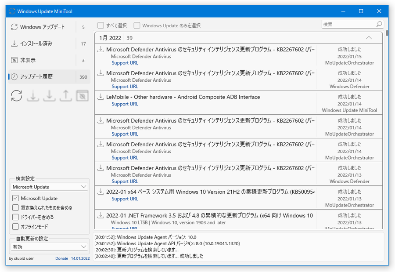Viewport: 395px width, 272px height.
Task: Click the install updates toolbar icon
Action: point(49,96)
